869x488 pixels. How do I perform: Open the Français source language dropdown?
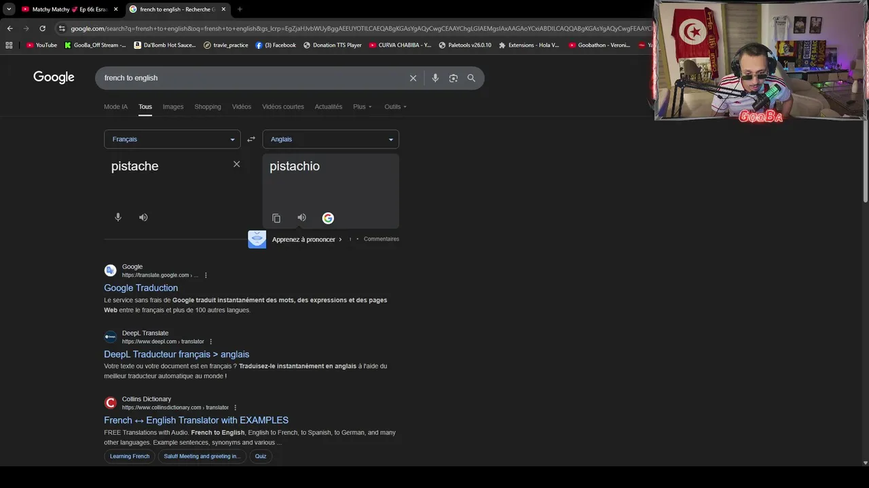tap(172, 139)
